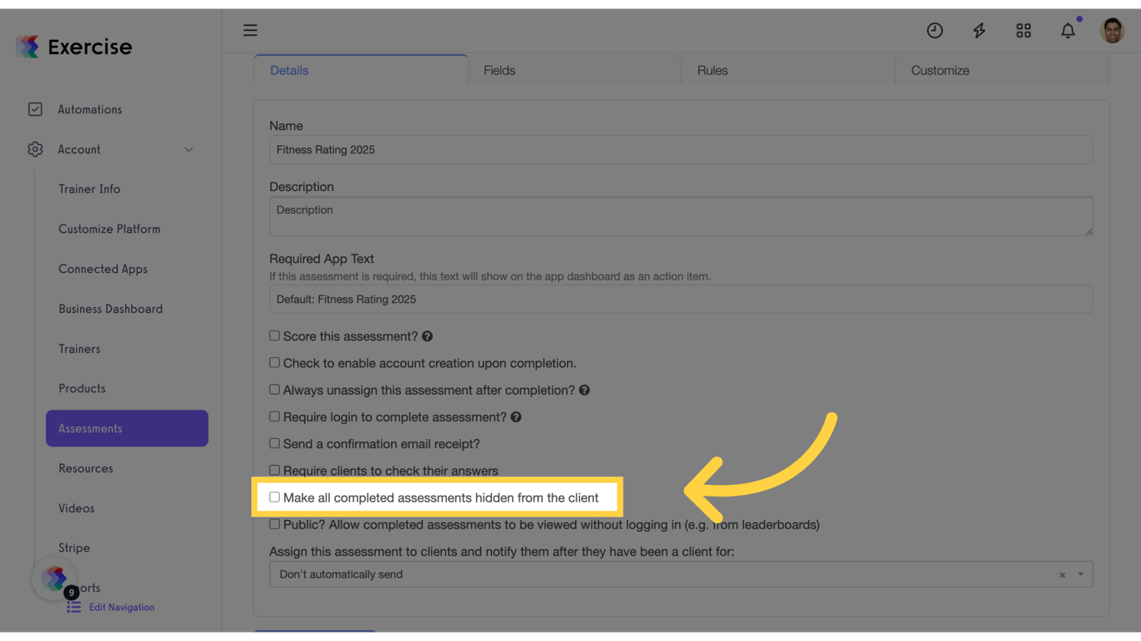Toggle the hamburger menu icon
This screenshot has height=641, width=1141.
coord(250,30)
